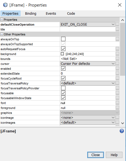This screenshot has height=161, width=126.
Task: Click the JFrame cube icon in title bar
Action: pyautogui.click(x=5, y=5)
